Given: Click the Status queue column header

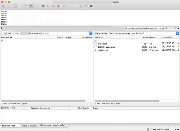Looking at the screenshot, I should coord(105,108).
